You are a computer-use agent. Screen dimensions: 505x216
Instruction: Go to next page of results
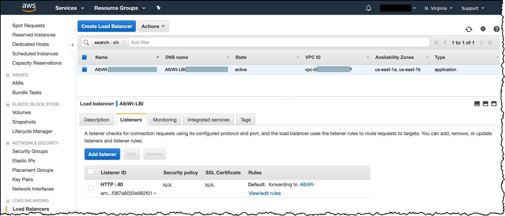pyautogui.click(x=482, y=42)
